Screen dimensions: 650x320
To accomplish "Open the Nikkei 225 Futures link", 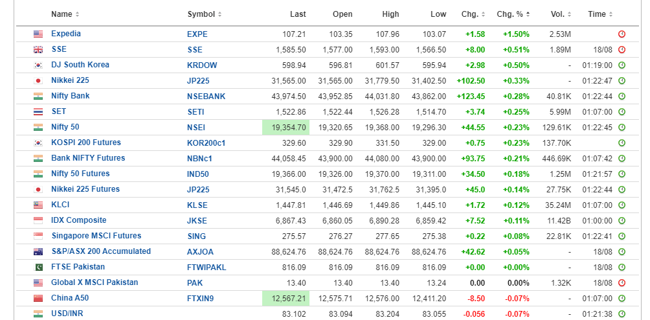I will click(x=85, y=189).
